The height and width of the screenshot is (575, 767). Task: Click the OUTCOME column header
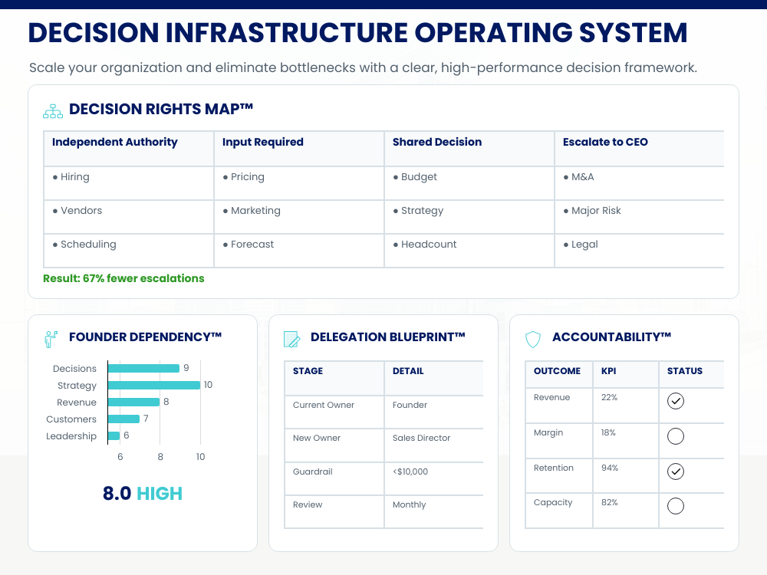click(x=559, y=375)
